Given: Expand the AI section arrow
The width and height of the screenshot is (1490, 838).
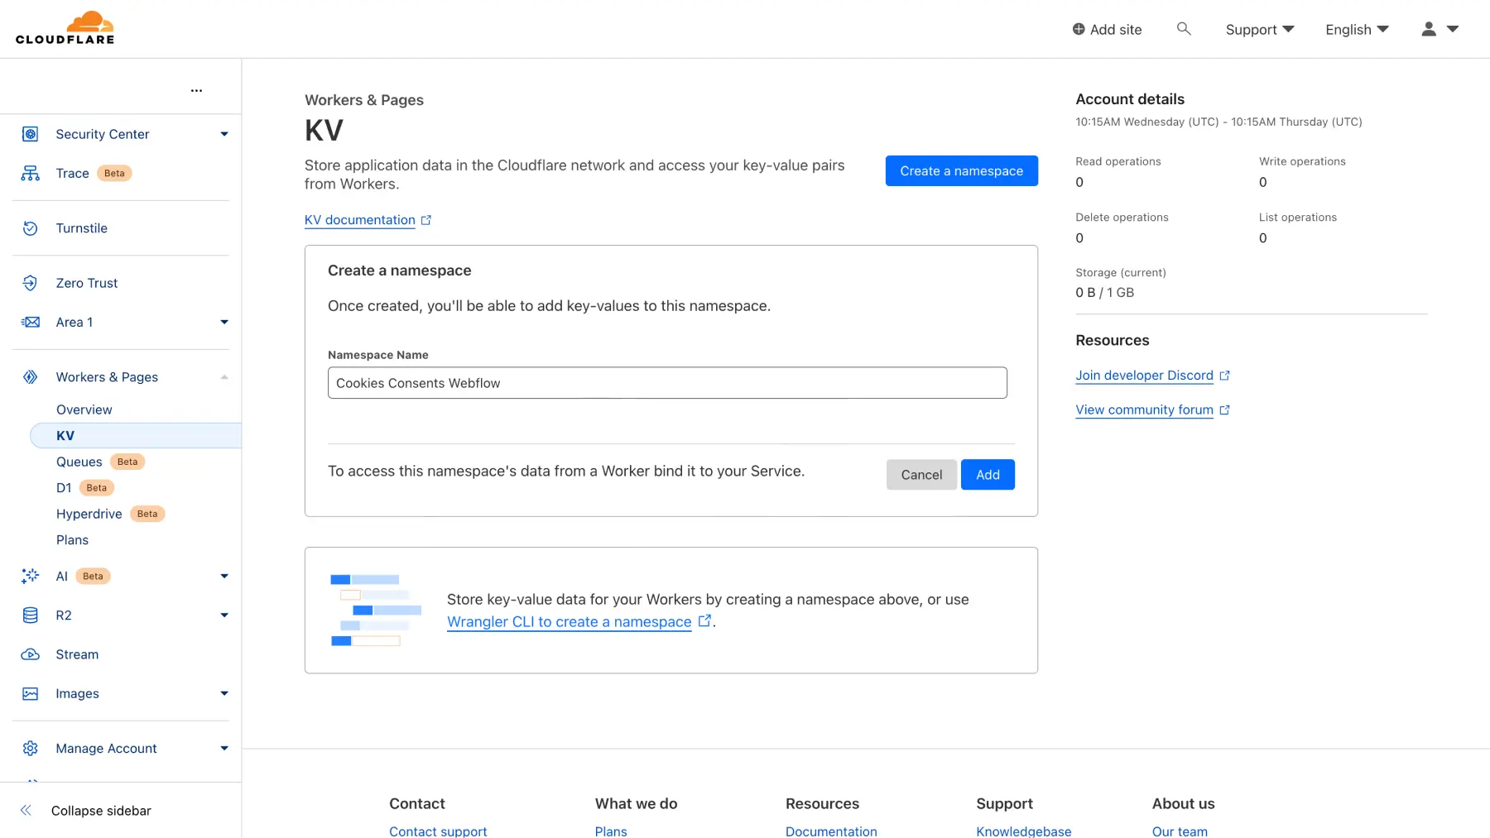Looking at the screenshot, I should (224, 576).
